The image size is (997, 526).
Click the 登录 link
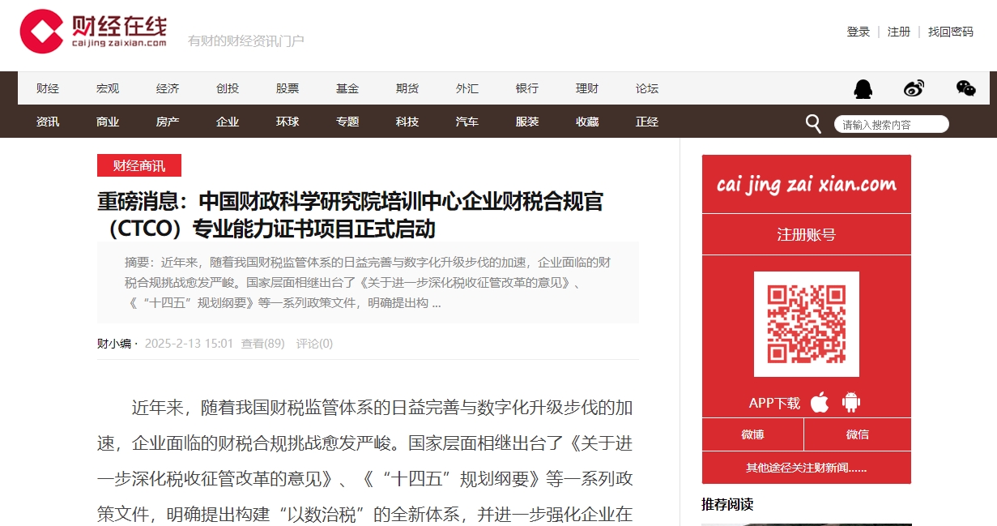(857, 32)
